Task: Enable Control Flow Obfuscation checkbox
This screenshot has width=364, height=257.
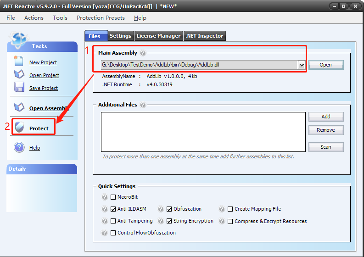Action: click(113, 233)
